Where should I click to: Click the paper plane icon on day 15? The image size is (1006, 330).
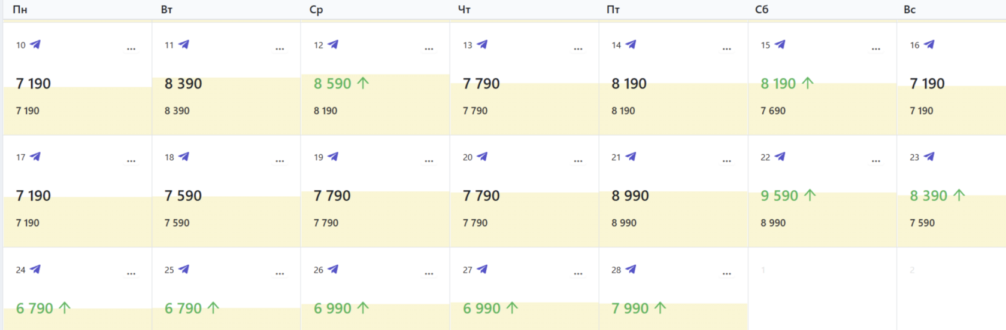click(x=780, y=44)
